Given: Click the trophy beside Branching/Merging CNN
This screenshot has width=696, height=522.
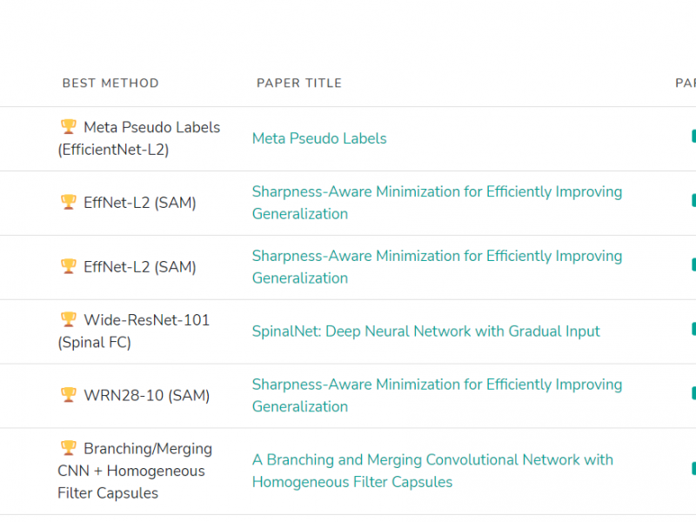Looking at the screenshot, I should pos(69,449).
